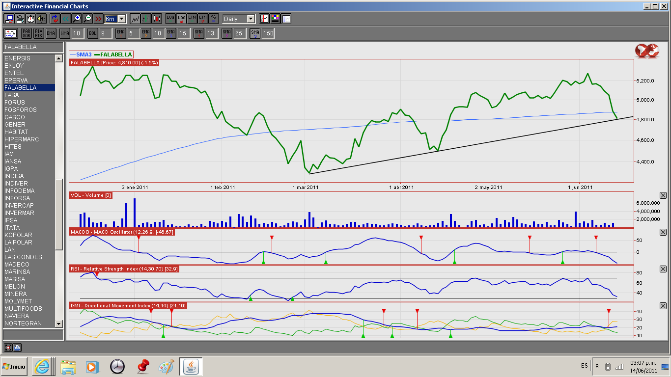Open the 6m time range dropdown
The height and width of the screenshot is (377, 671).
point(121,19)
